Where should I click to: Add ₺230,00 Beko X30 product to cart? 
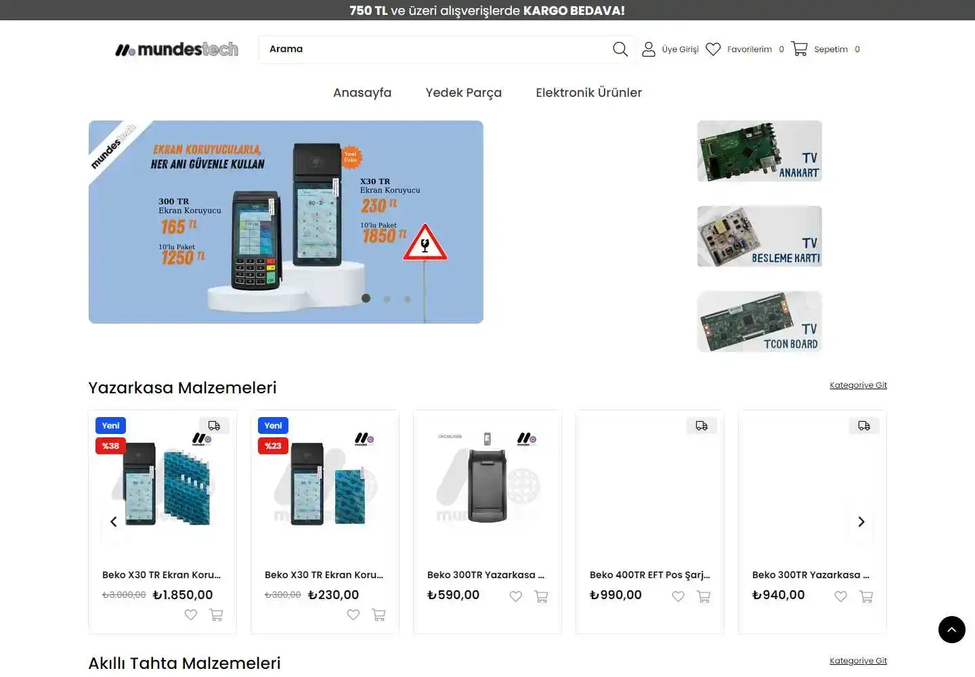378,615
